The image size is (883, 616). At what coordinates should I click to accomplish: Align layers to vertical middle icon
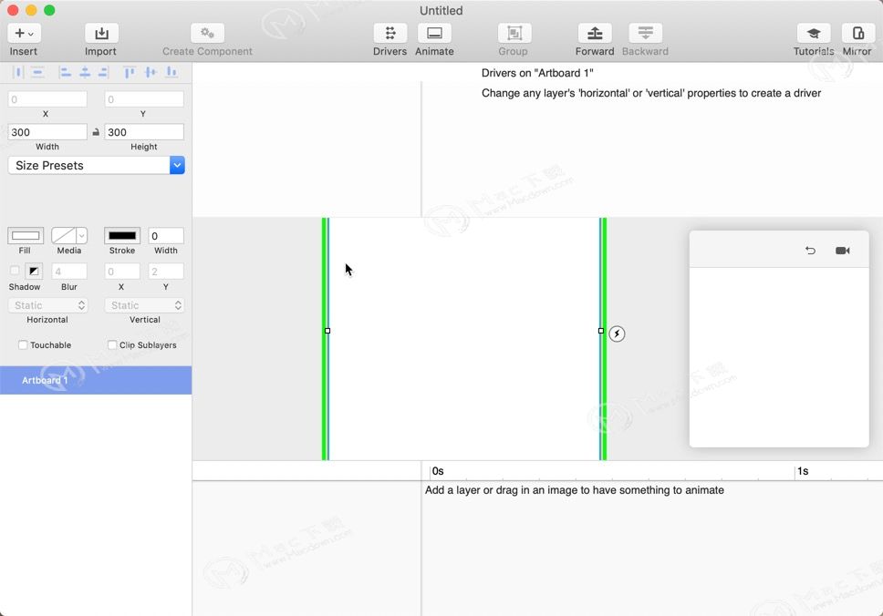151,72
